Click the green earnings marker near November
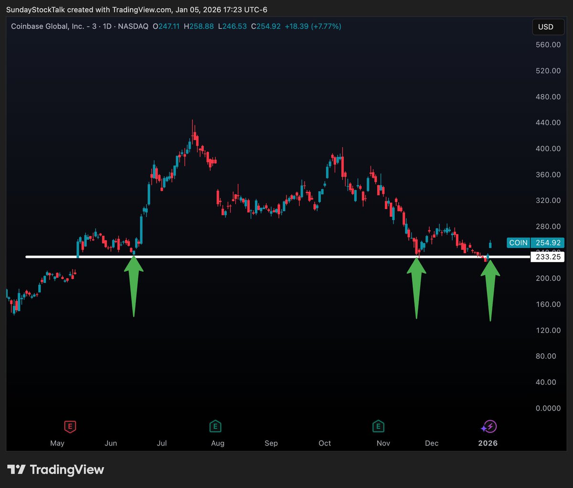The height and width of the screenshot is (488, 573). point(378,426)
